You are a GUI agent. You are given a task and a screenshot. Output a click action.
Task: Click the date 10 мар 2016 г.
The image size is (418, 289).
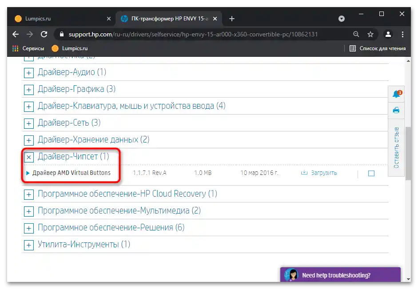pyautogui.click(x=259, y=173)
